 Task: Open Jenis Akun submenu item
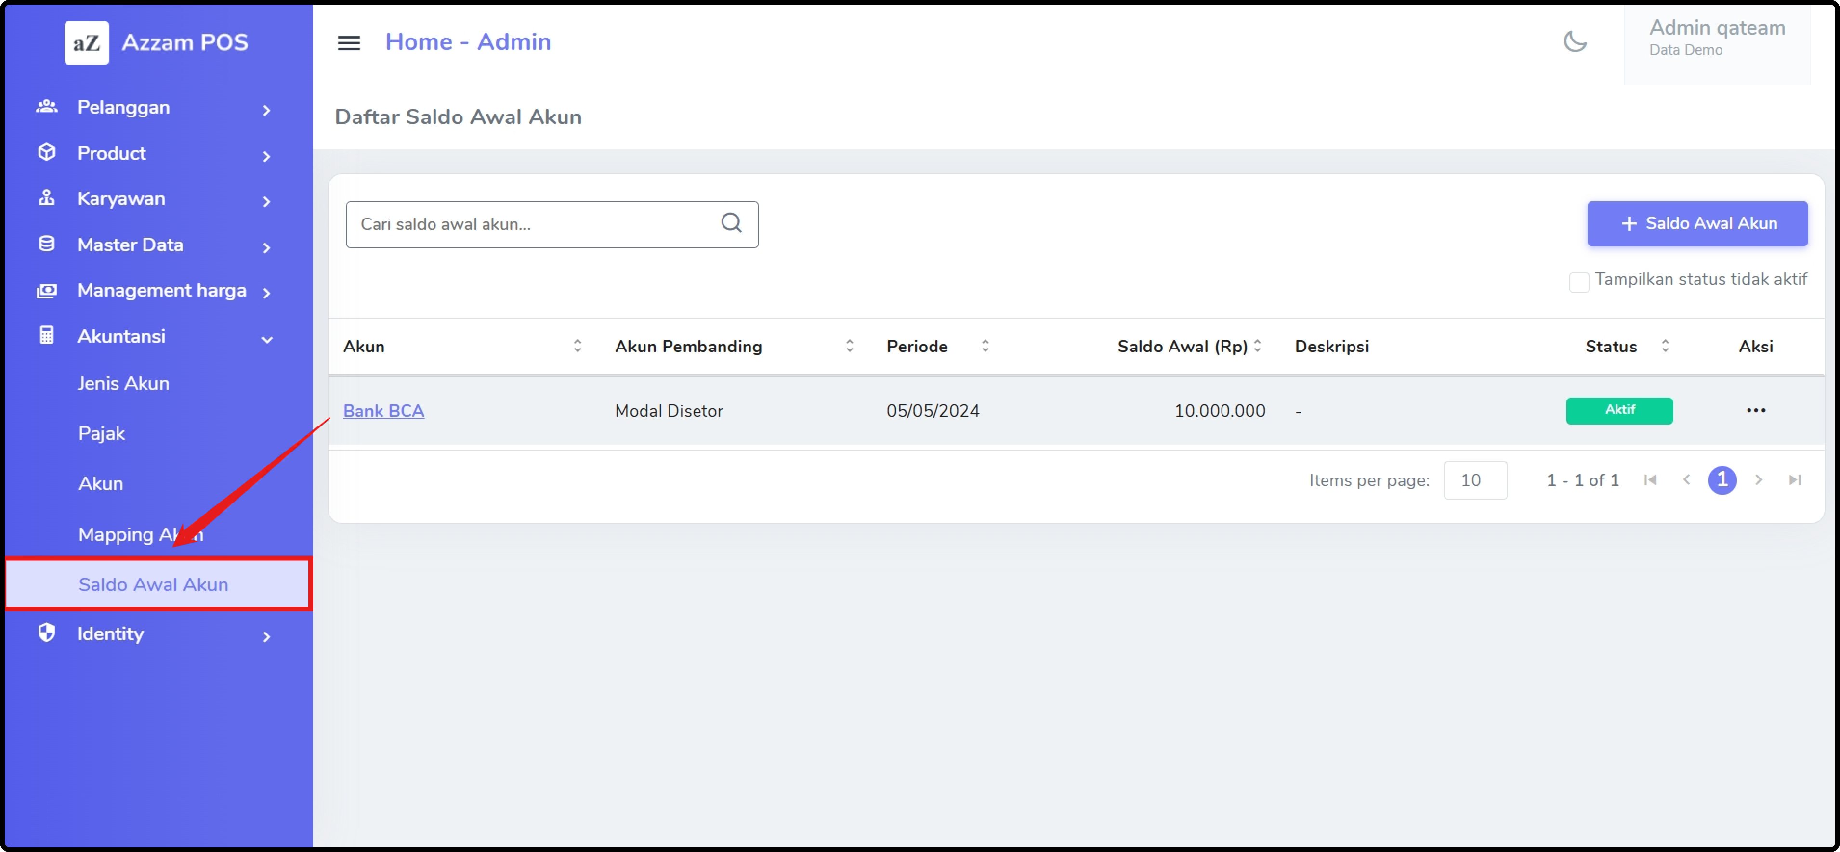123,383
